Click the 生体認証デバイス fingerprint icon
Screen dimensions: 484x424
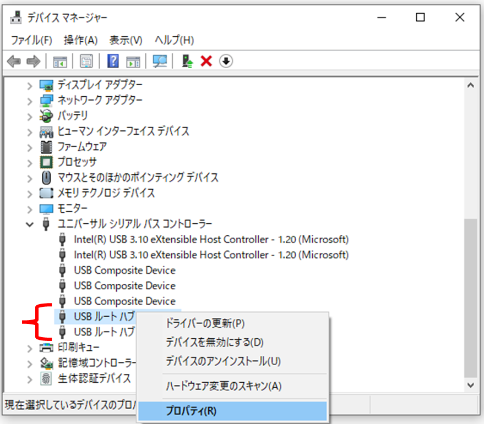[x=46, y=378]
